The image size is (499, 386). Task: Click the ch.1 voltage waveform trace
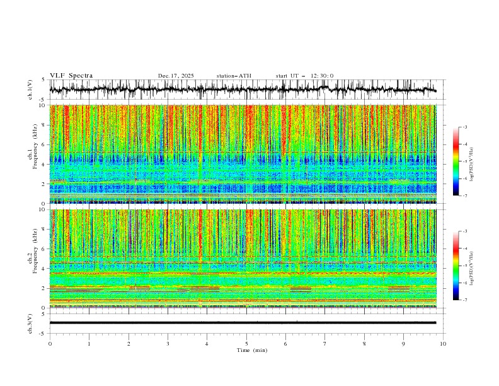pyautogui.click(x=243, y=90)
